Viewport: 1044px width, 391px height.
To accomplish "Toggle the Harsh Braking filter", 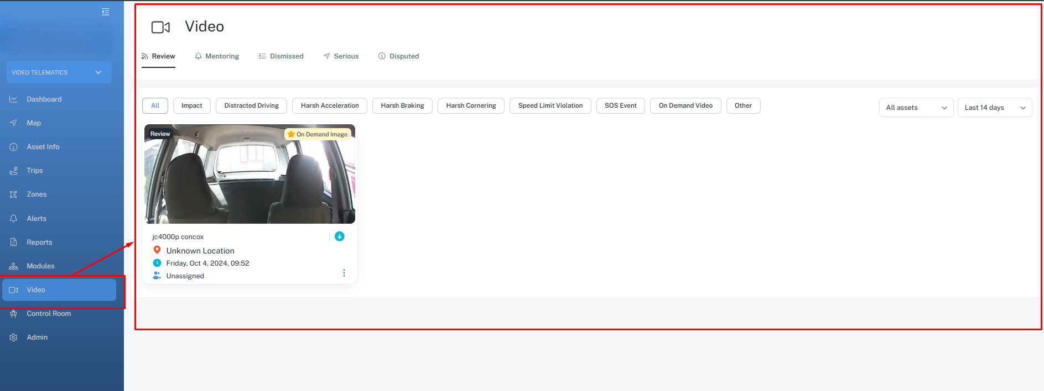I will coord(402,105).
